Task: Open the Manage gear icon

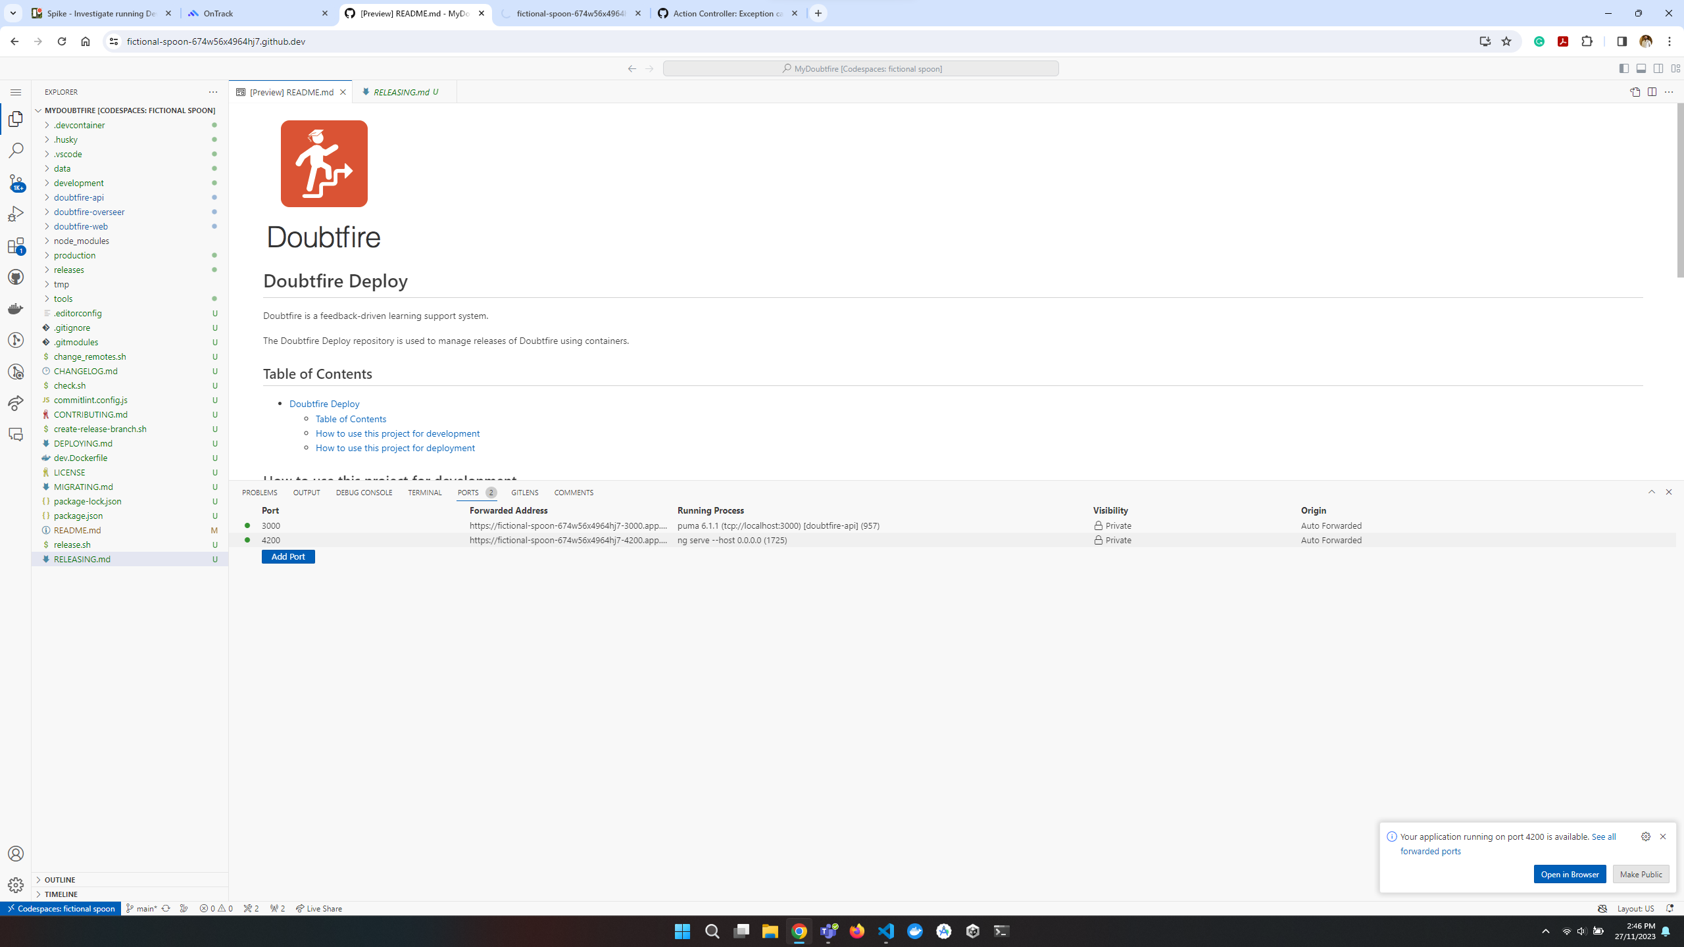Action: (x=16, y=885)
